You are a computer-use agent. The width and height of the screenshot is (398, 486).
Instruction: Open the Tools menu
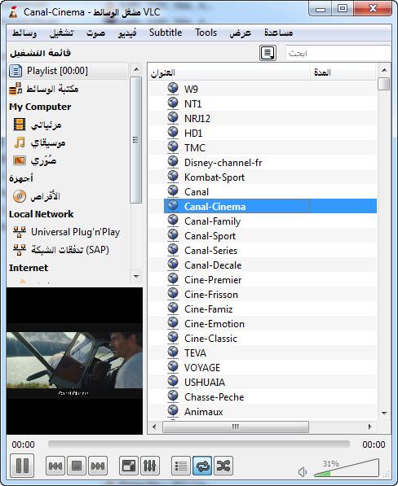coord(206,33)
